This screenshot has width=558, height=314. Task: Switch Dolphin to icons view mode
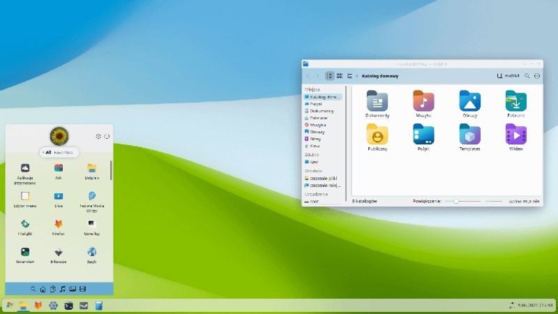coord(329,76)
